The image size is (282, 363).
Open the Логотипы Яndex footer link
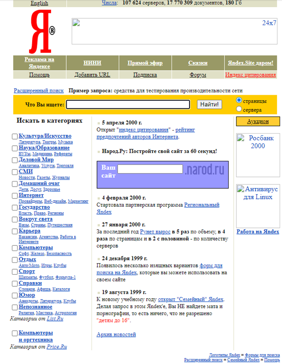tap(224, 355)
